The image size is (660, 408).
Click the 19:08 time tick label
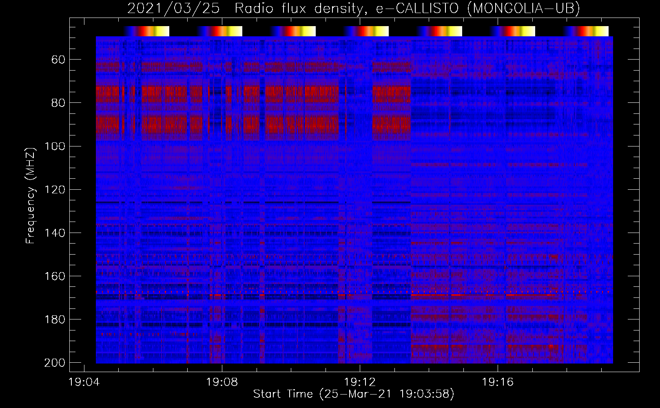(x=222, y=382)
